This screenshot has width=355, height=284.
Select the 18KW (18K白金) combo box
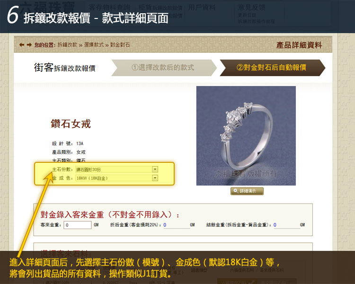116,178
